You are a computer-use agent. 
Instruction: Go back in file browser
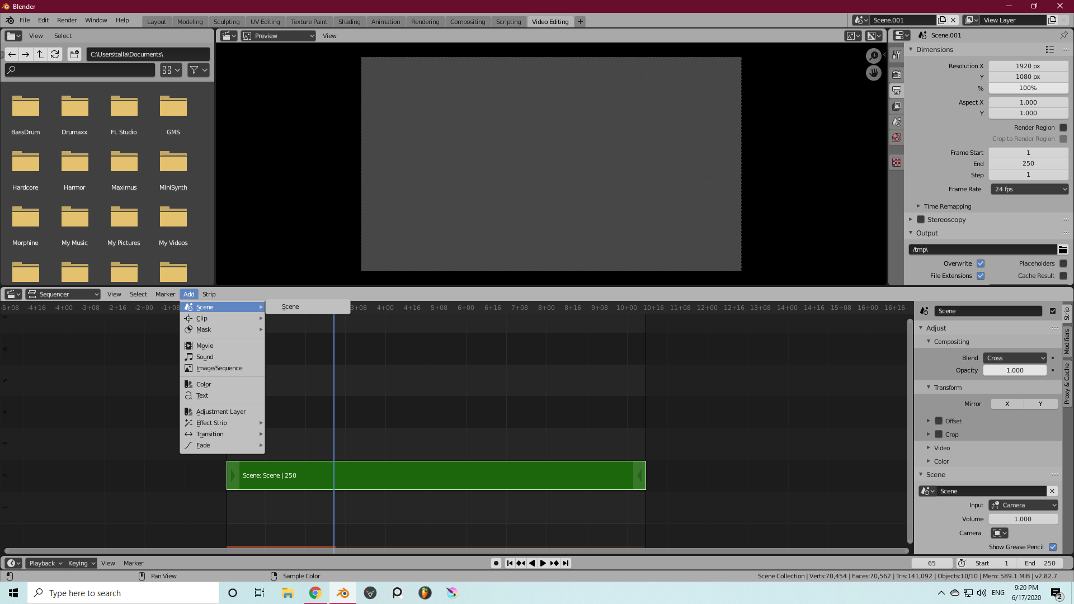[x=12, y=54]
